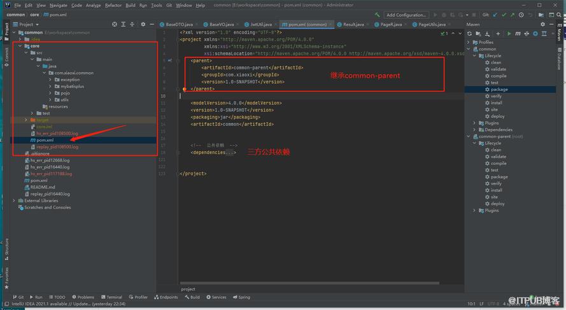The height and width of the screenshot is (310, 566).
Task: Click Expand All in Project panel header
Action: (123, 24)
